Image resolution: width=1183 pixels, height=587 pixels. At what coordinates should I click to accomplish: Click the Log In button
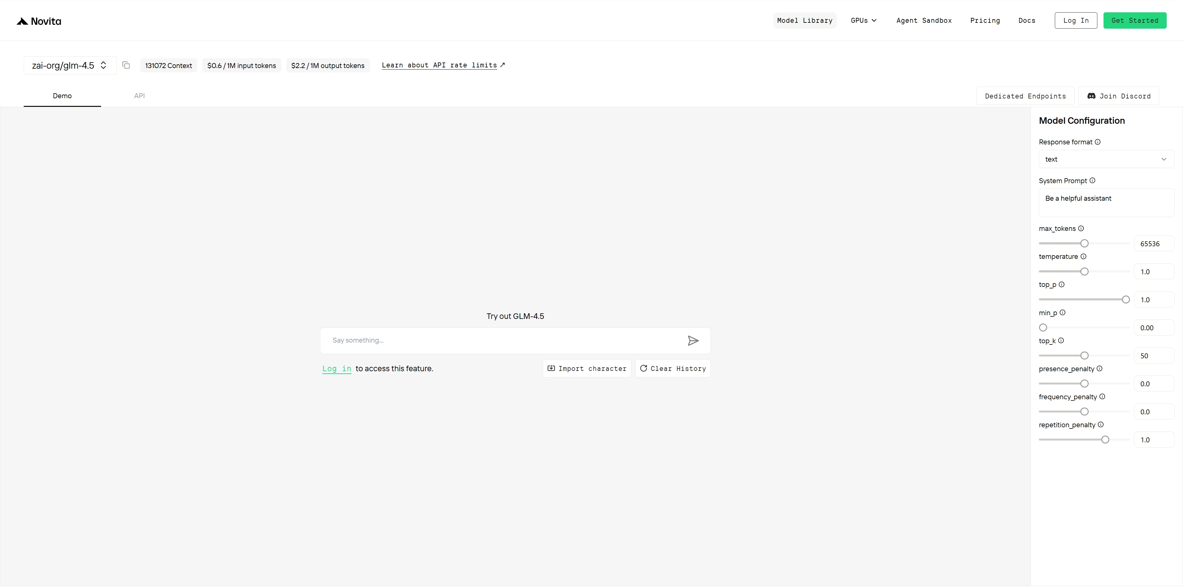[1075, 21]
